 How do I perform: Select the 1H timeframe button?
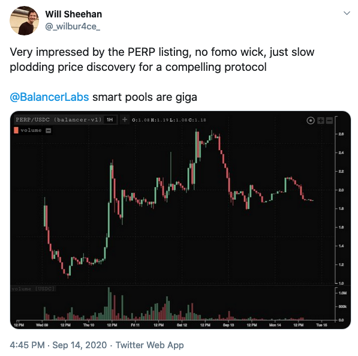[x=110, y=119]
